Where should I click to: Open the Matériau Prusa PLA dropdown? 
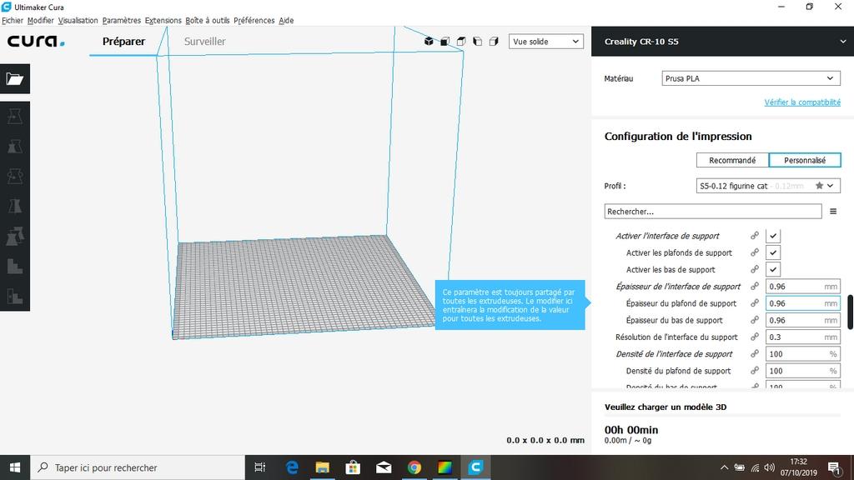751,78
